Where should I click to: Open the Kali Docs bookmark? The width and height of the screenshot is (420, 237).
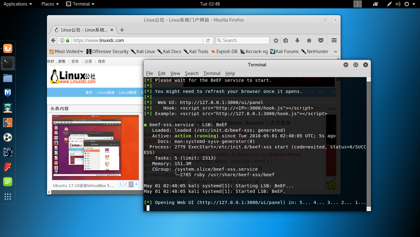click(169, 52)
